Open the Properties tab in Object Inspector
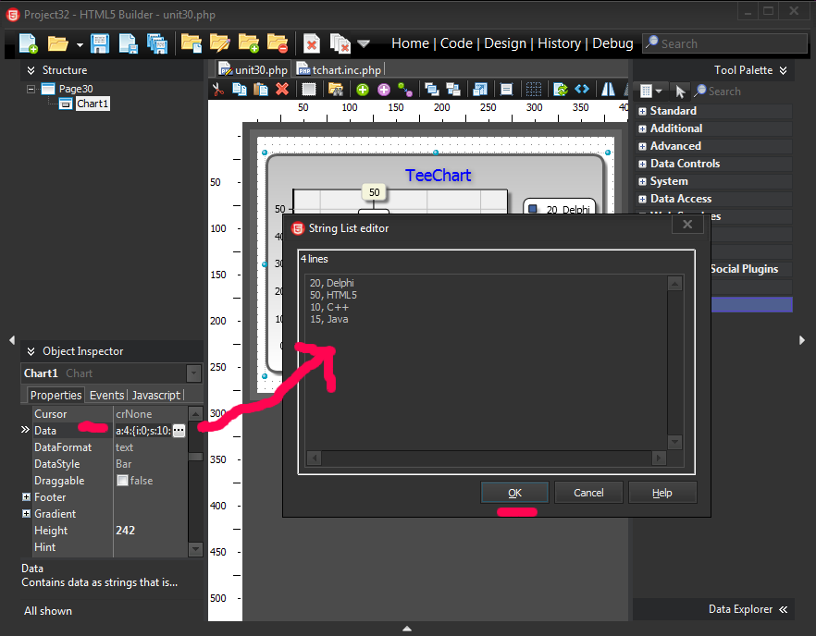The image size is (816, 636). point(56,396)
